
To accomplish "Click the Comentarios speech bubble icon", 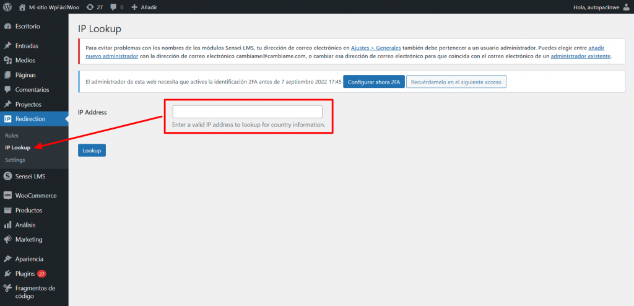I will 7,89.
